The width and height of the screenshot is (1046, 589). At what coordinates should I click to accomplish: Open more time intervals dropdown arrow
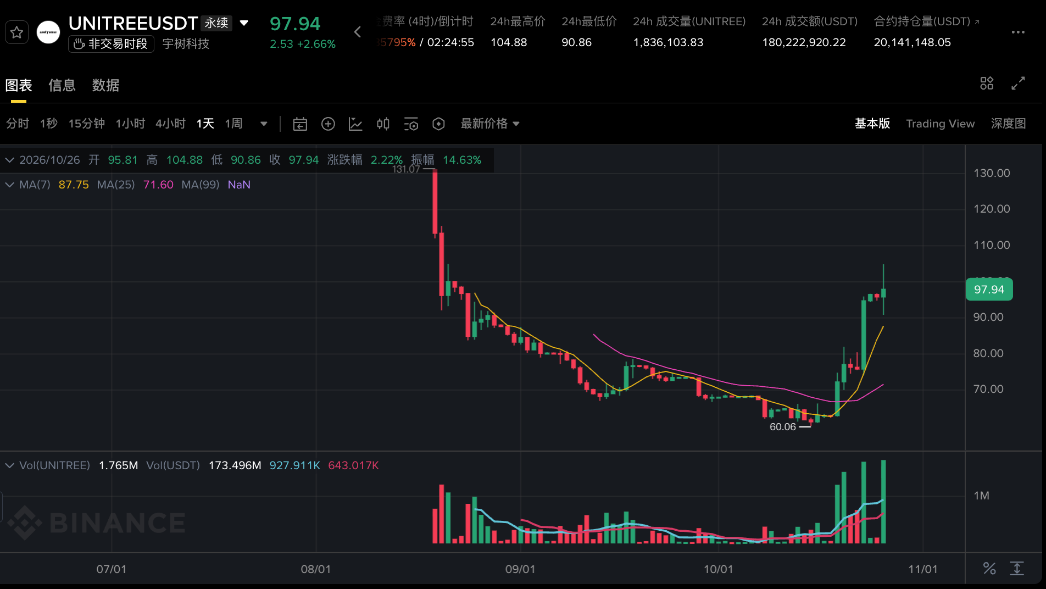[x=264, y=124]
